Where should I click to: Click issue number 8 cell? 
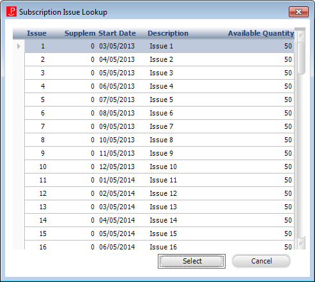[x=43, y=140]
